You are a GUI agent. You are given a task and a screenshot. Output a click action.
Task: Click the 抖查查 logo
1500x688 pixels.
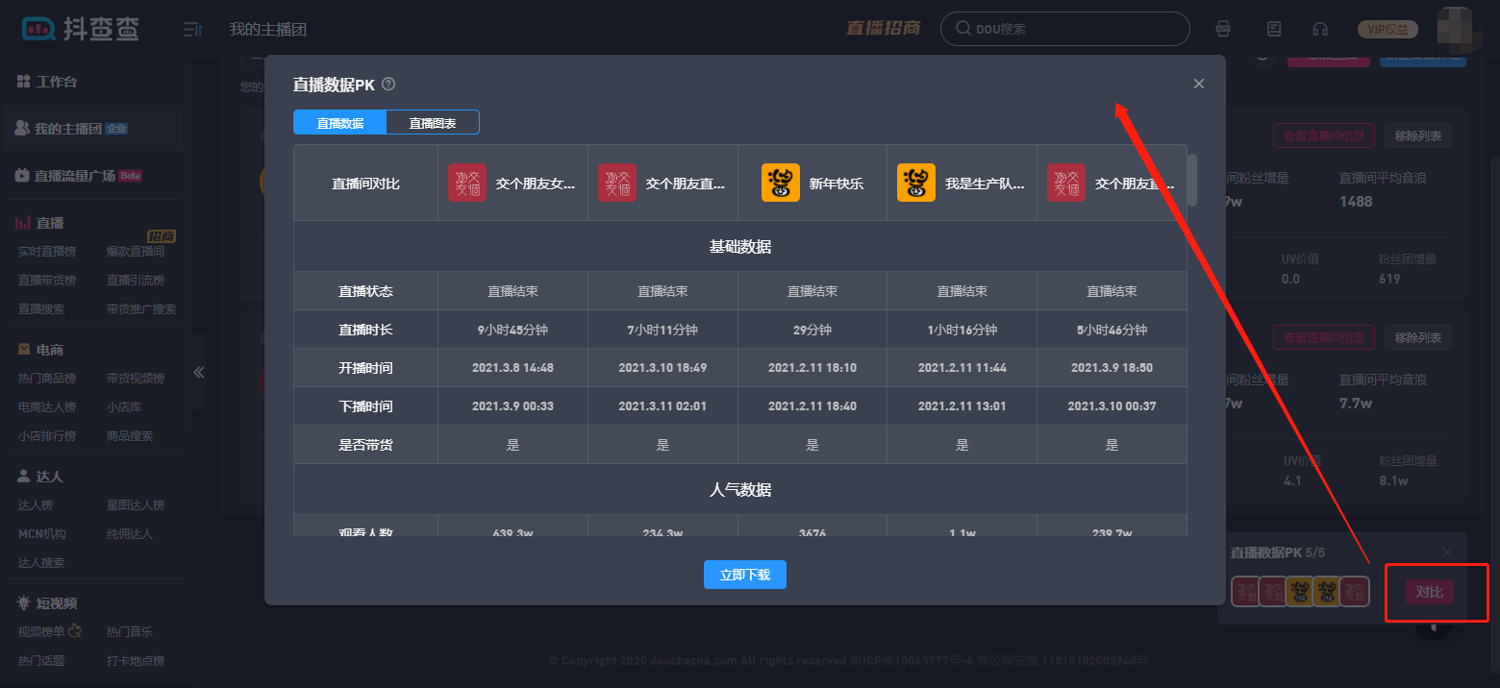[81, 30]
